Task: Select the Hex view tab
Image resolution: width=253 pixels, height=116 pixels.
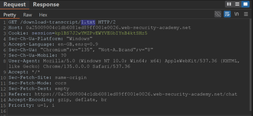Action: point(43,15)
